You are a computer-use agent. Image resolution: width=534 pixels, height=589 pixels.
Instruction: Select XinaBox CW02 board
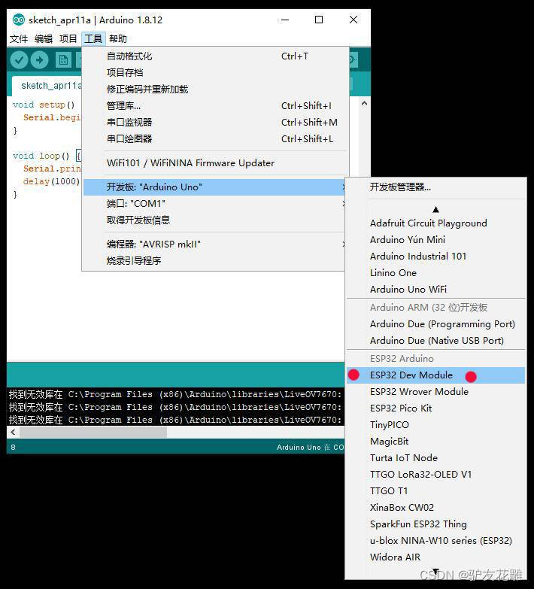coord(435,507)
